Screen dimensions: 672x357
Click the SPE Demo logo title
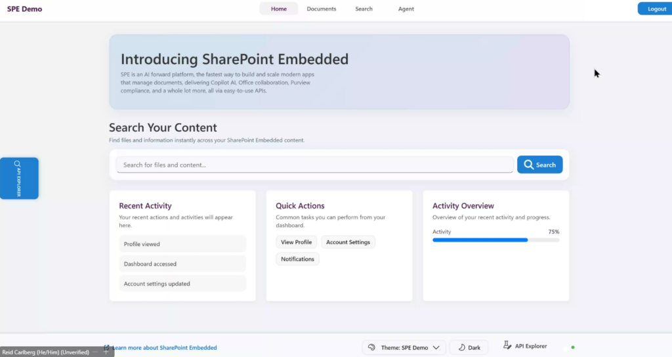coord(24,9)
